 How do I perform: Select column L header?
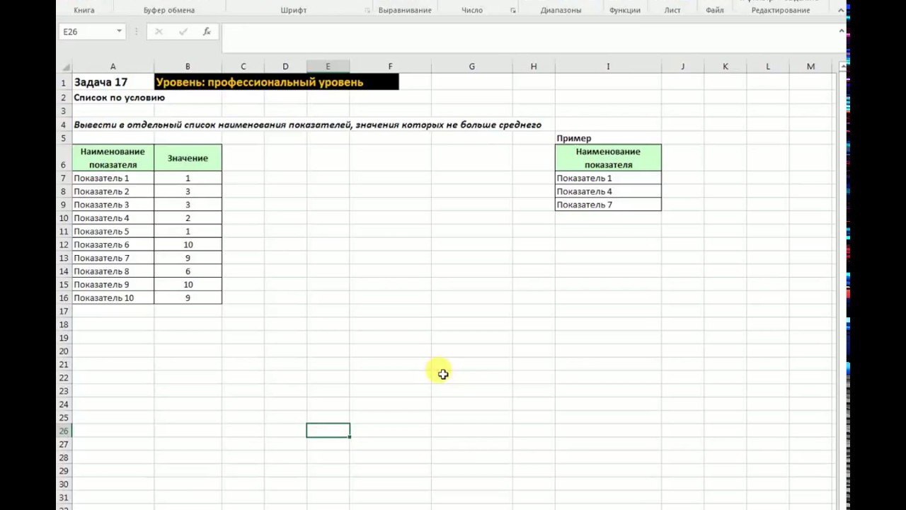point(768,67)
